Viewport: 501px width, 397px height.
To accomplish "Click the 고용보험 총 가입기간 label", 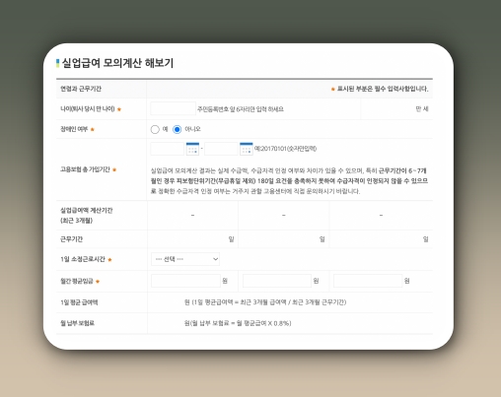I will pyautogui.click(x=85, y=169).
